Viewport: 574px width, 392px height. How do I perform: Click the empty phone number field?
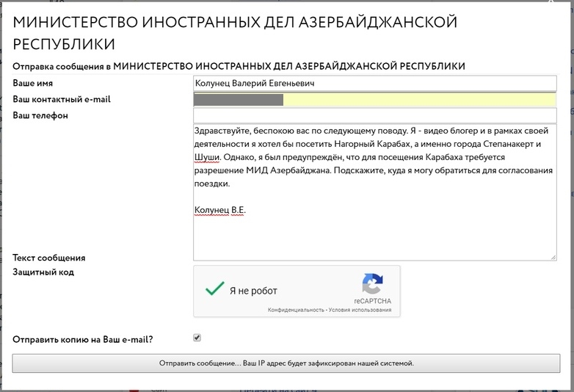coord(374,115)
